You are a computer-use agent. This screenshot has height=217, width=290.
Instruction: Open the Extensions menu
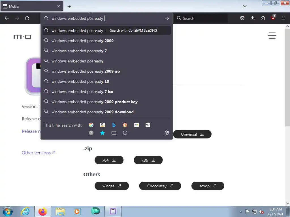pos(263,18)
